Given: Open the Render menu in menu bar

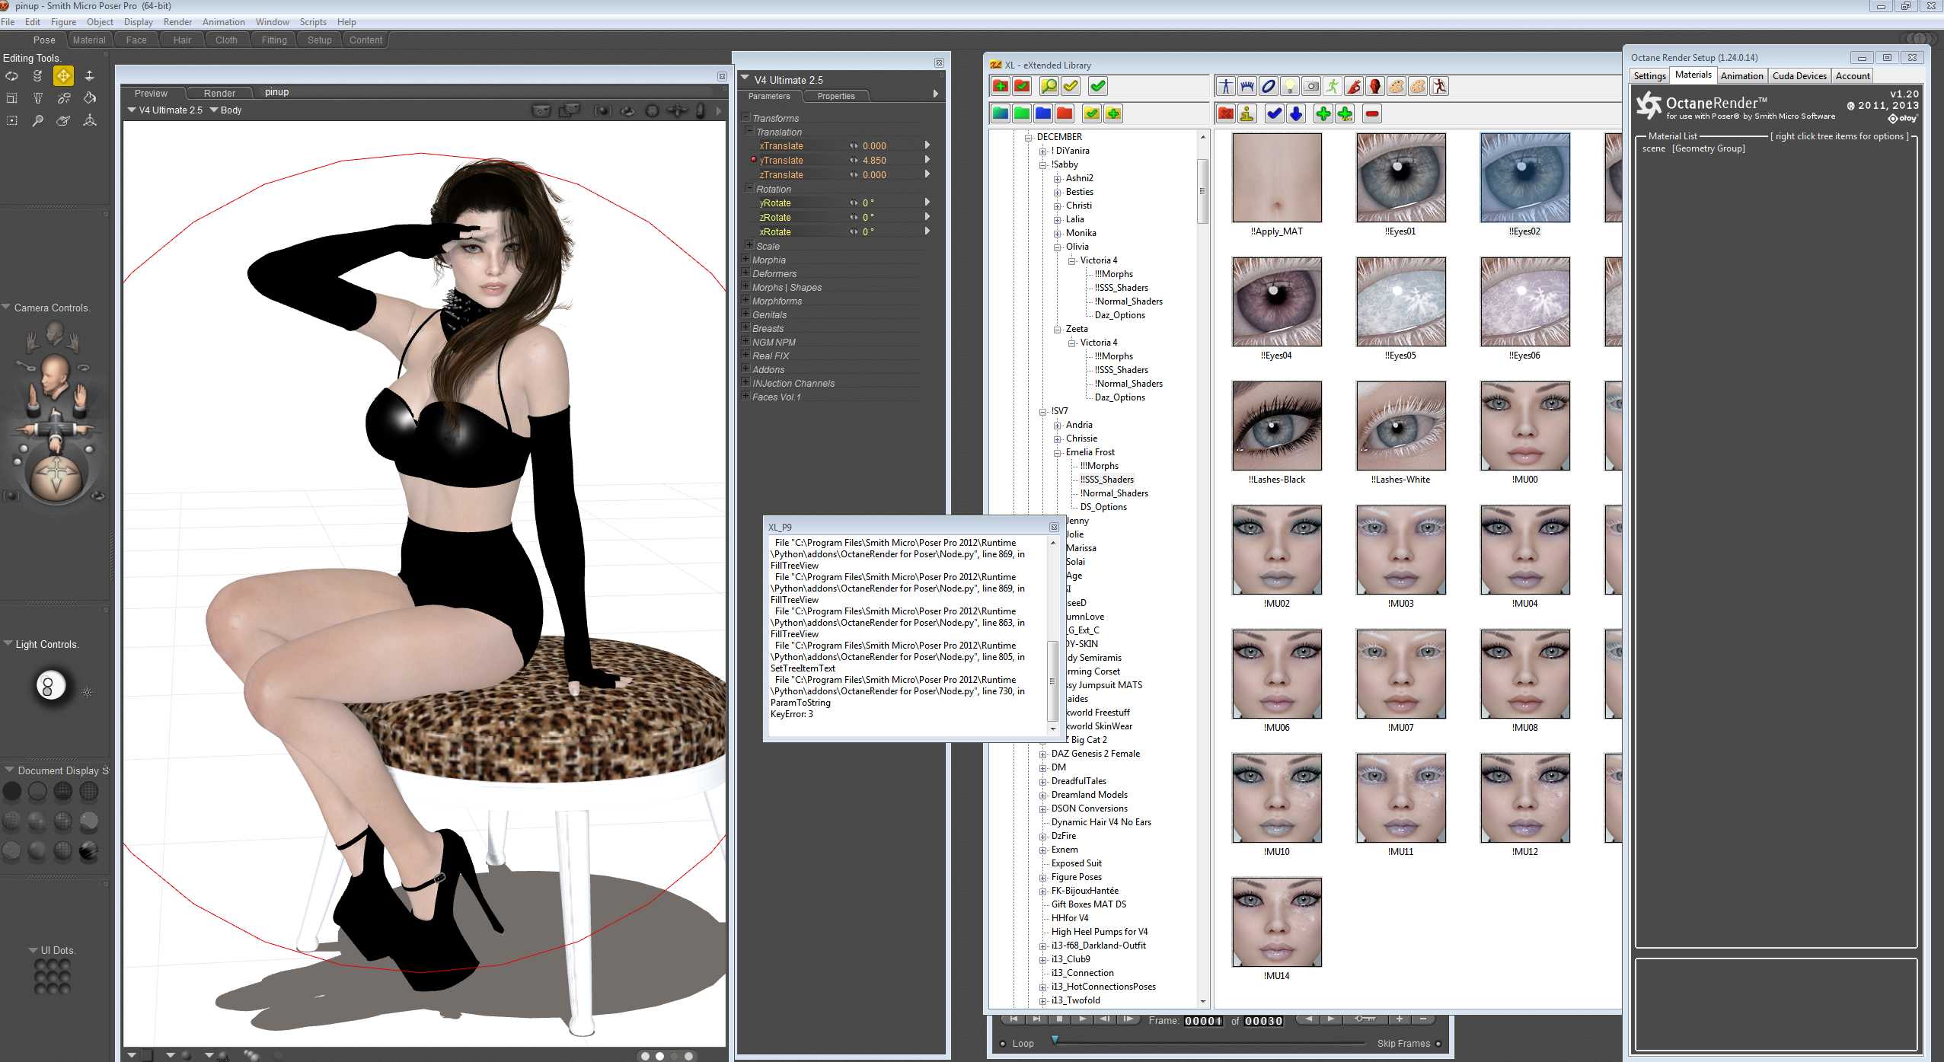Looking at the screenshot, I should (177, 22).
